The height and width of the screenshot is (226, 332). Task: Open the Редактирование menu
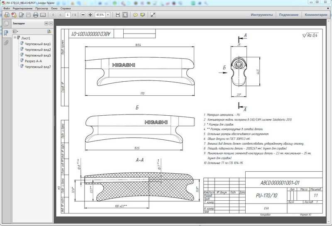[x=23, y=8]
